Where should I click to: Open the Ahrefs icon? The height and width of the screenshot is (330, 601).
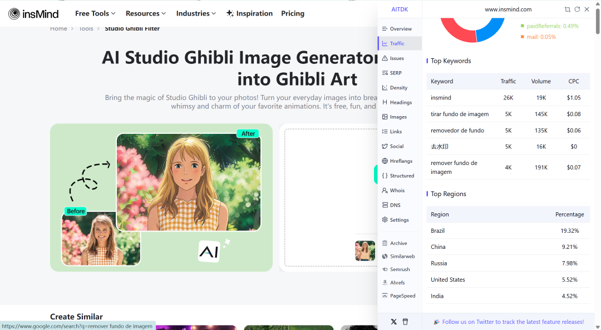(x=385, y=283)
